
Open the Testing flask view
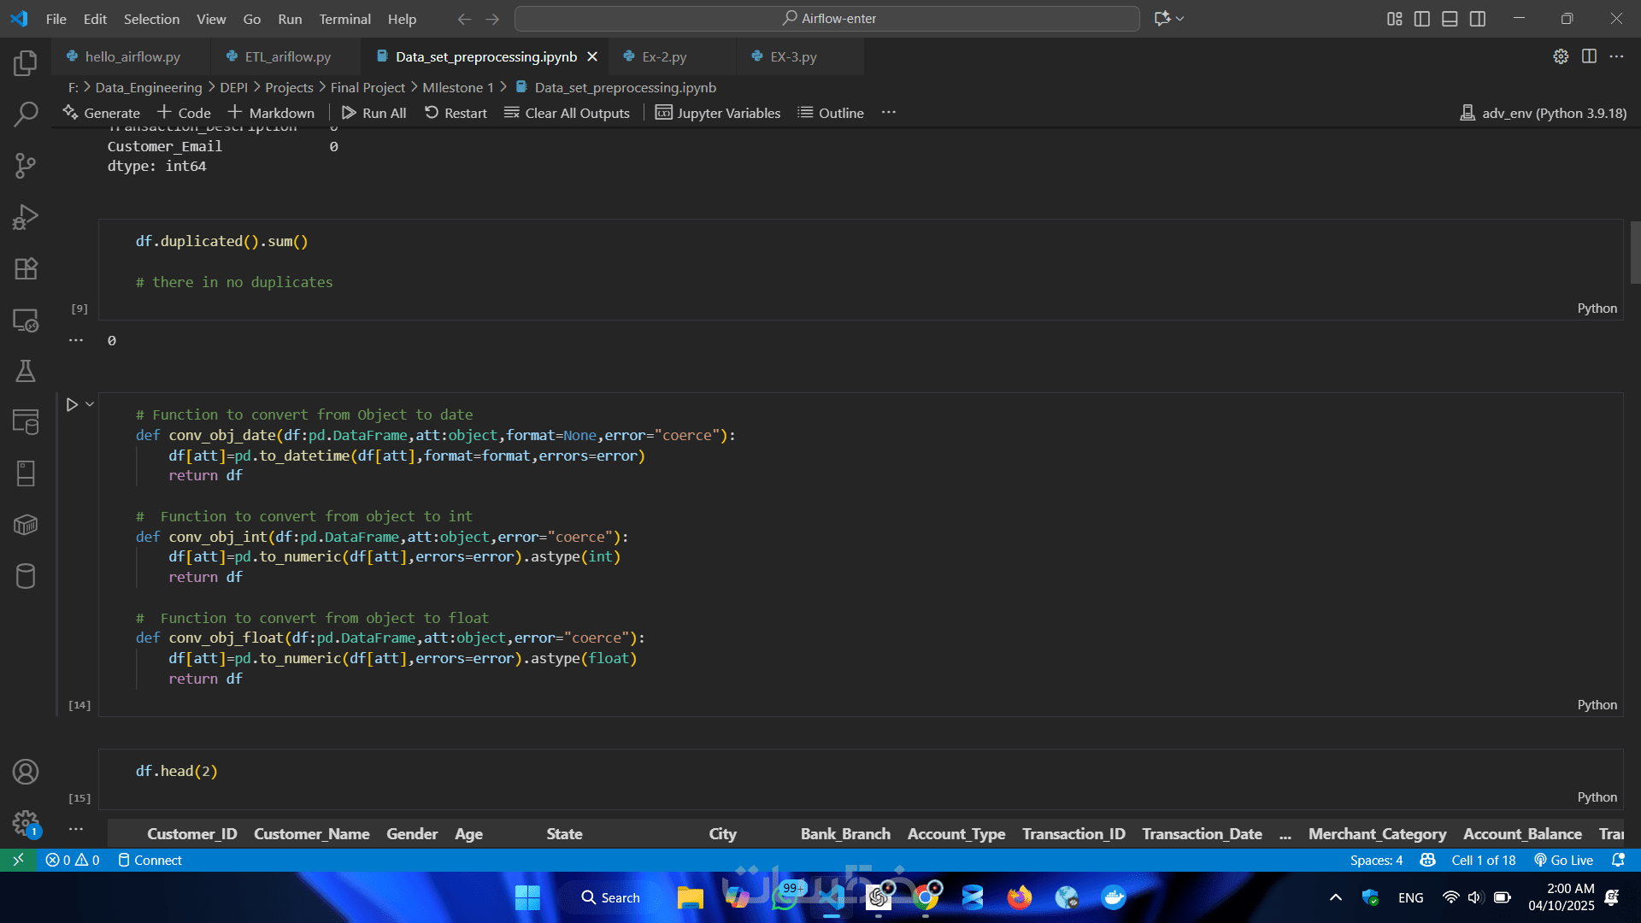point(26,371)
